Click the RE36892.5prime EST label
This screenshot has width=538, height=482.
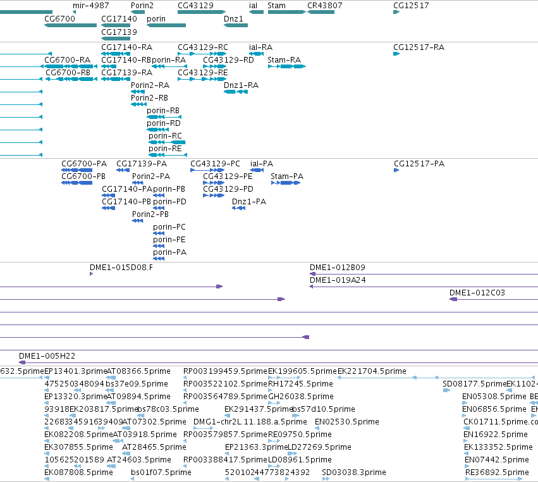(497, 473)
